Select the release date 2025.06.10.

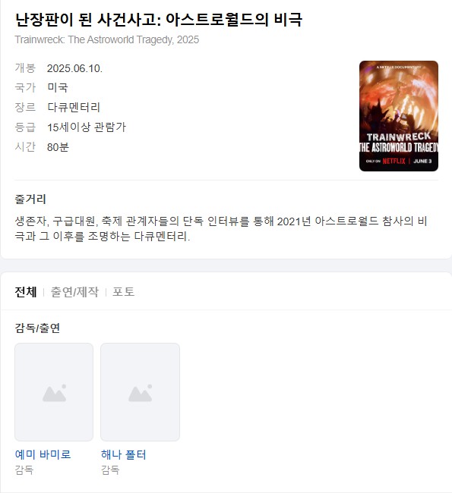click(74, 68)
